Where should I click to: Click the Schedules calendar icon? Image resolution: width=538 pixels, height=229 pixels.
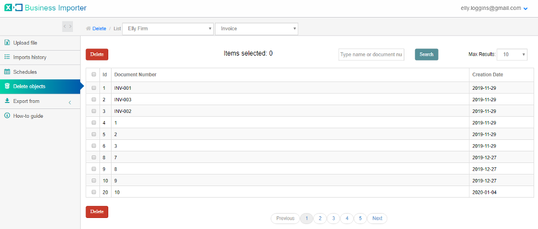7,72
